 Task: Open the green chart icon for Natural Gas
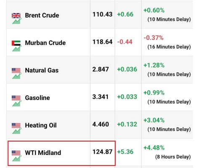(17, 76)
